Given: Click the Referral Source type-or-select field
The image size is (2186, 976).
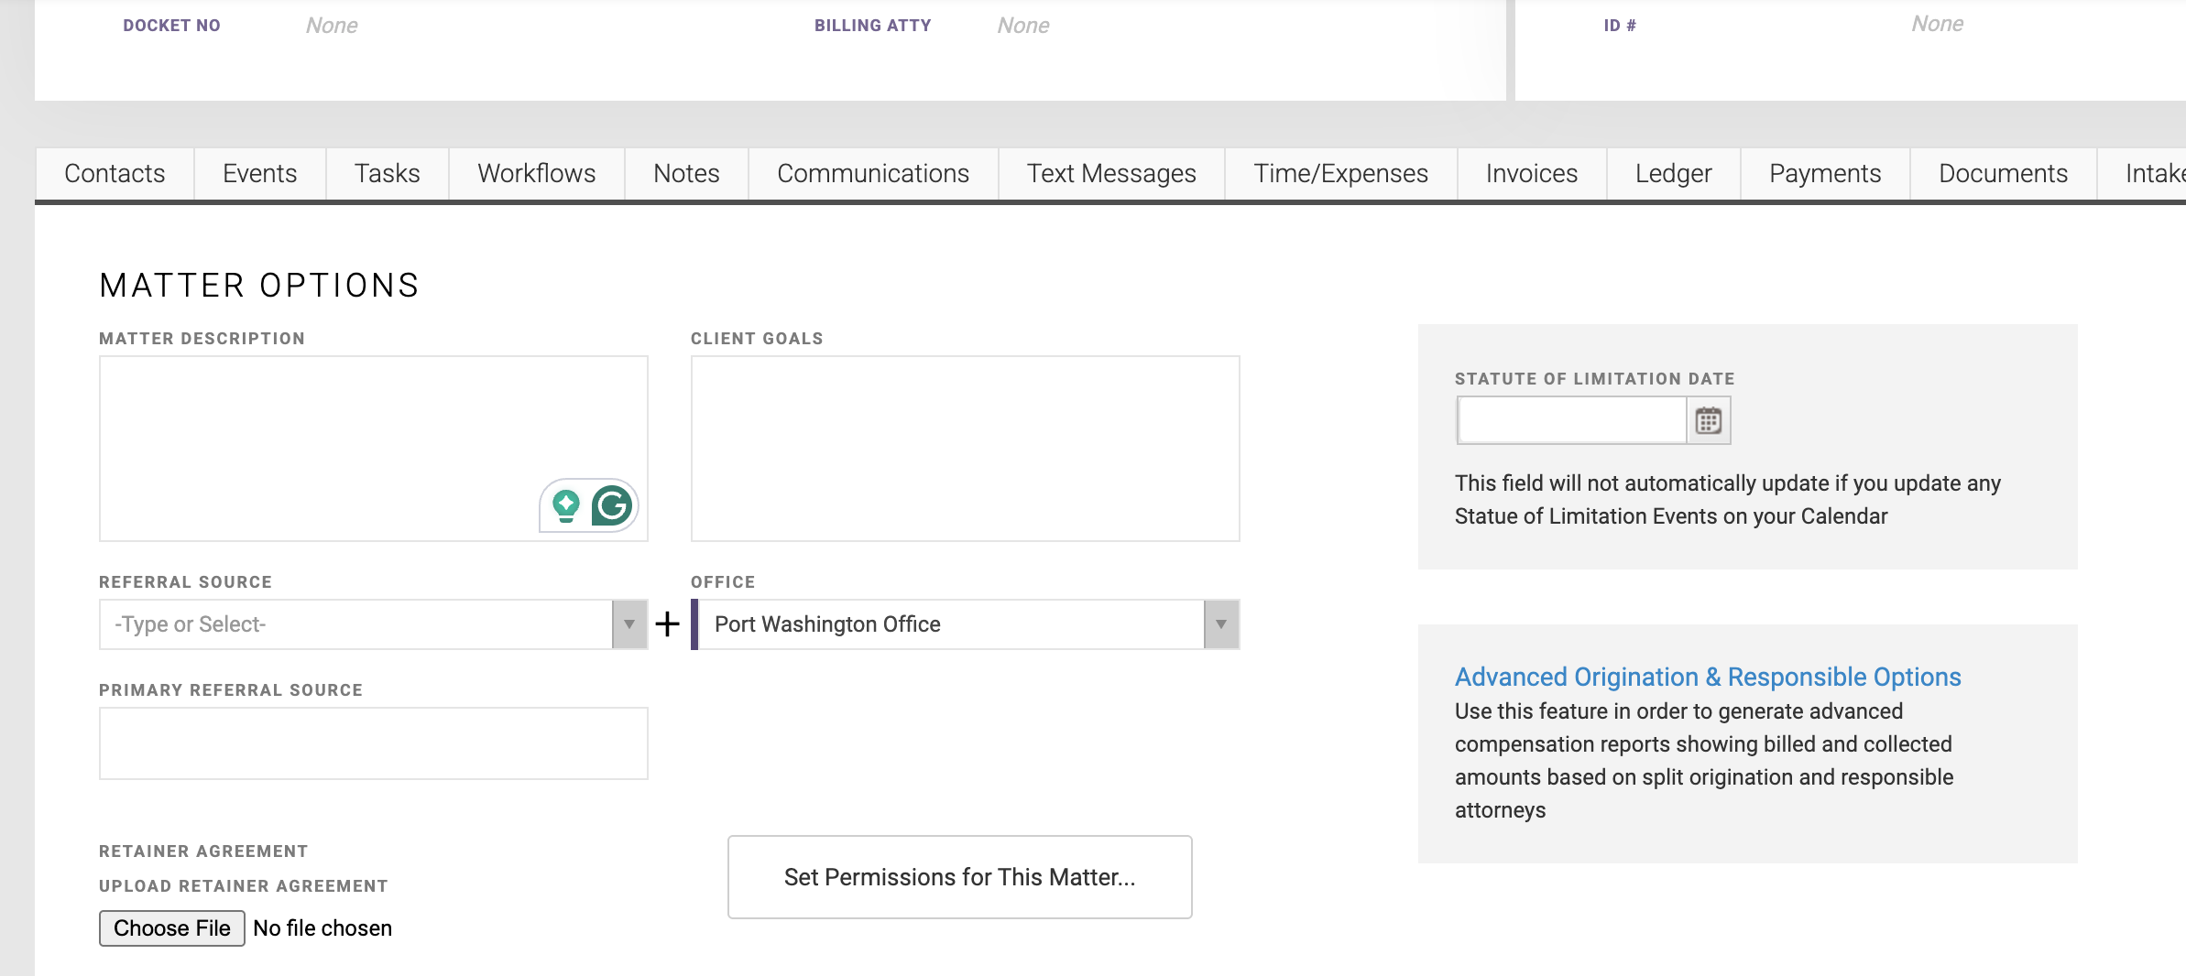Looking at the screenshot, I should coord(356,624).
